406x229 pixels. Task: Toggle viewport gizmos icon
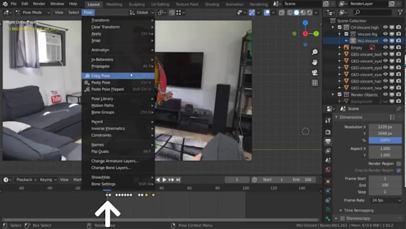pos(252,13)
